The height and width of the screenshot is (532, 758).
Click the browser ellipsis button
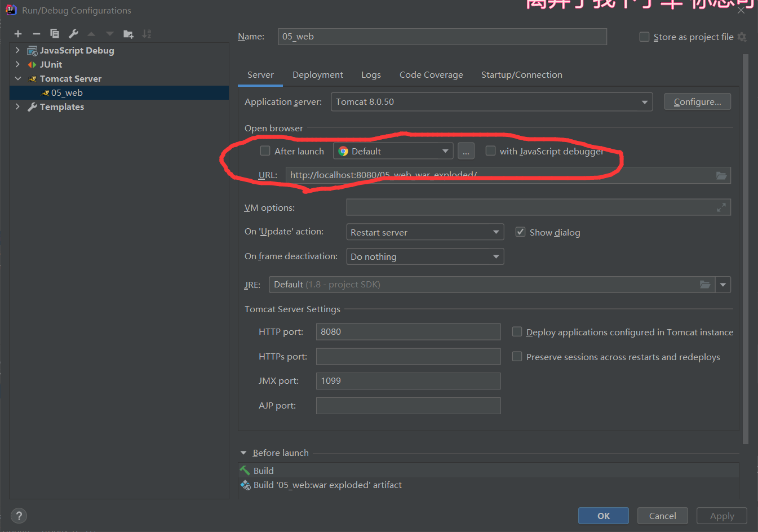466,151
